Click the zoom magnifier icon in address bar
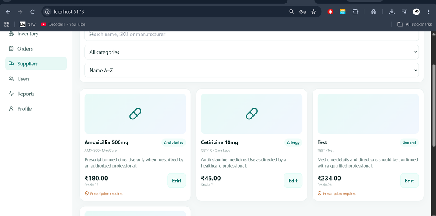Viewport: 436px width, 216px height. (291, 11)
